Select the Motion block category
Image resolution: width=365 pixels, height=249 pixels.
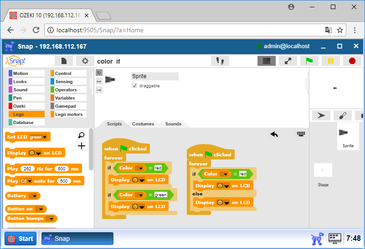pyautogui.click(x=26, y=73)
